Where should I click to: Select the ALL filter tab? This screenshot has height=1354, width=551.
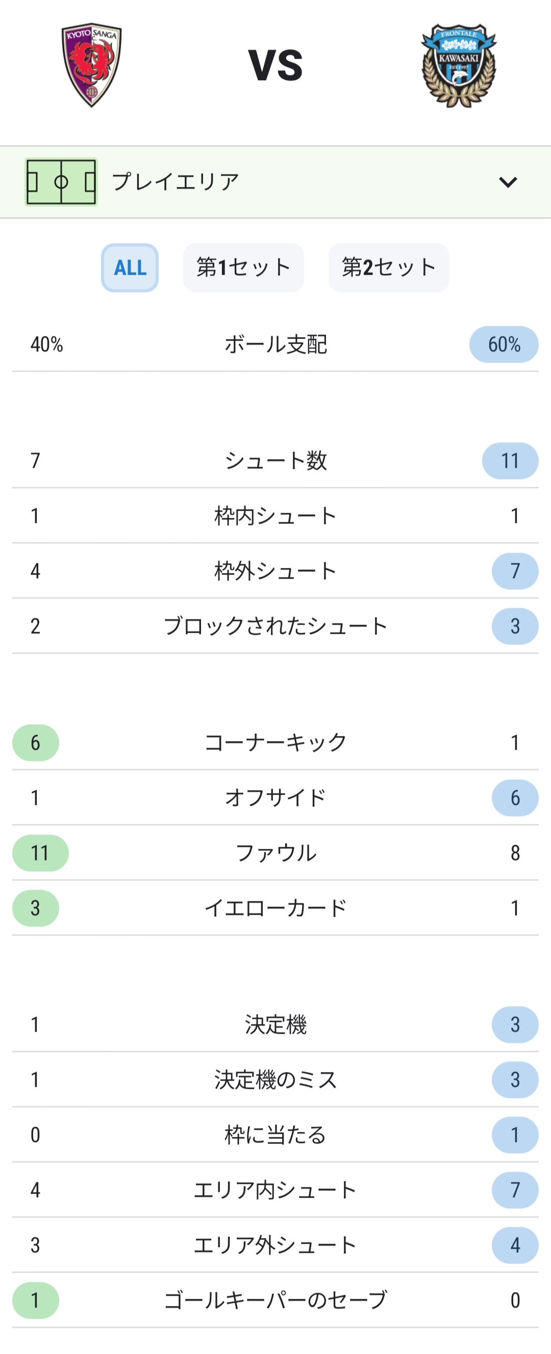[130, 268]
